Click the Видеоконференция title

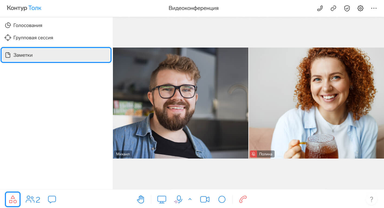pyautogui.click(x=194, y=8)
